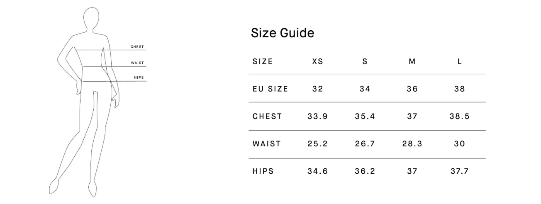Click the Size Guide heading

coord(283,33)
